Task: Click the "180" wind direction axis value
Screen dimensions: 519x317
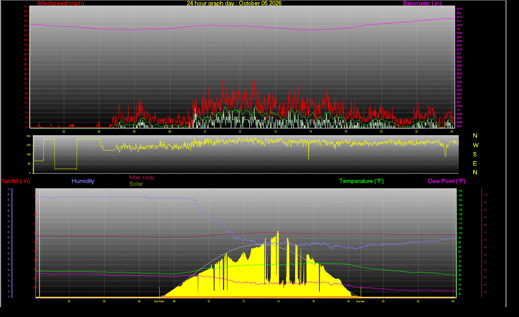Action: point(29,154)
